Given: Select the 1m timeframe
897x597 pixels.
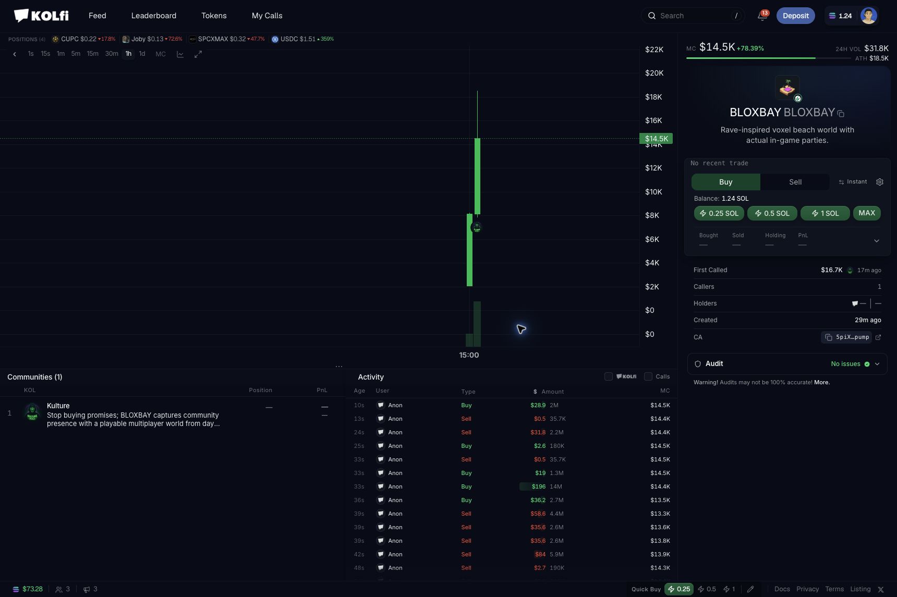Looking at the screenshot, I should [60, 54].
